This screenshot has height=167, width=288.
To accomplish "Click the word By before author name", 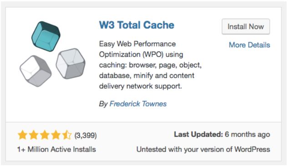I will tap(103, 104).
